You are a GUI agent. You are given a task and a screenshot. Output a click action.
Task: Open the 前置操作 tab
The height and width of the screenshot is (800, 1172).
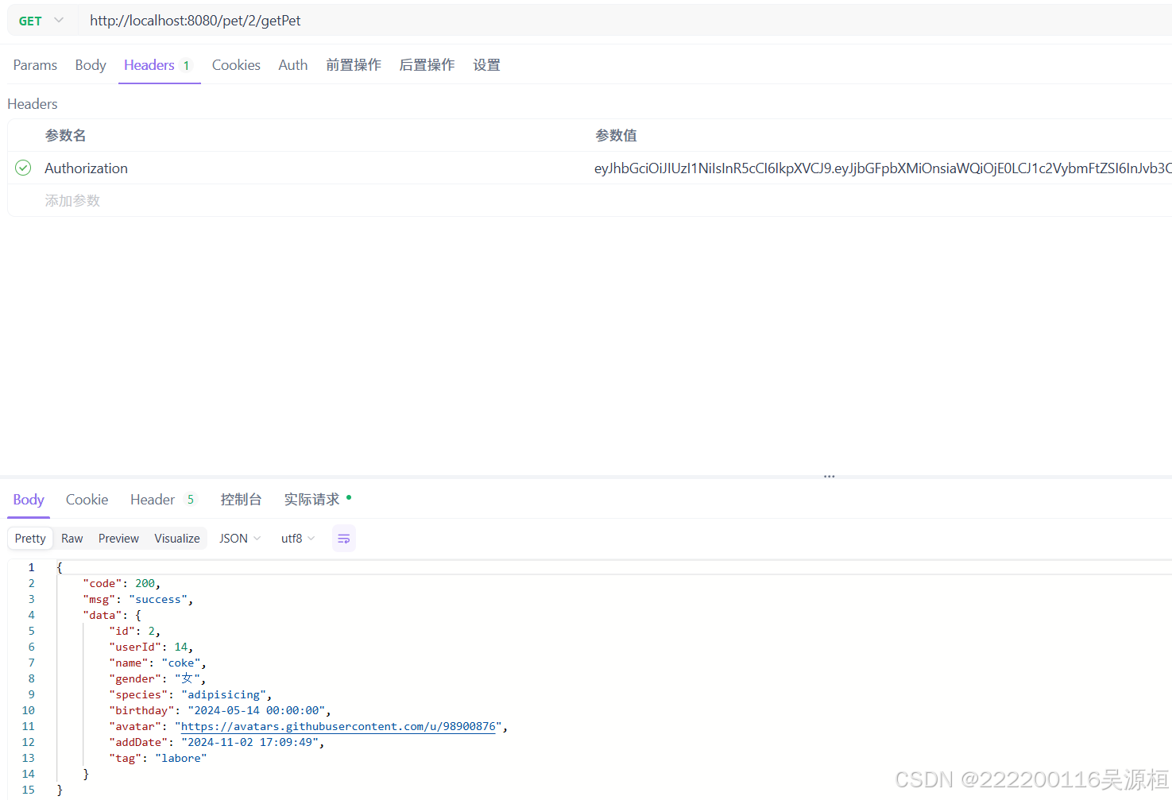pyautogui.click(x=354, y=65)
